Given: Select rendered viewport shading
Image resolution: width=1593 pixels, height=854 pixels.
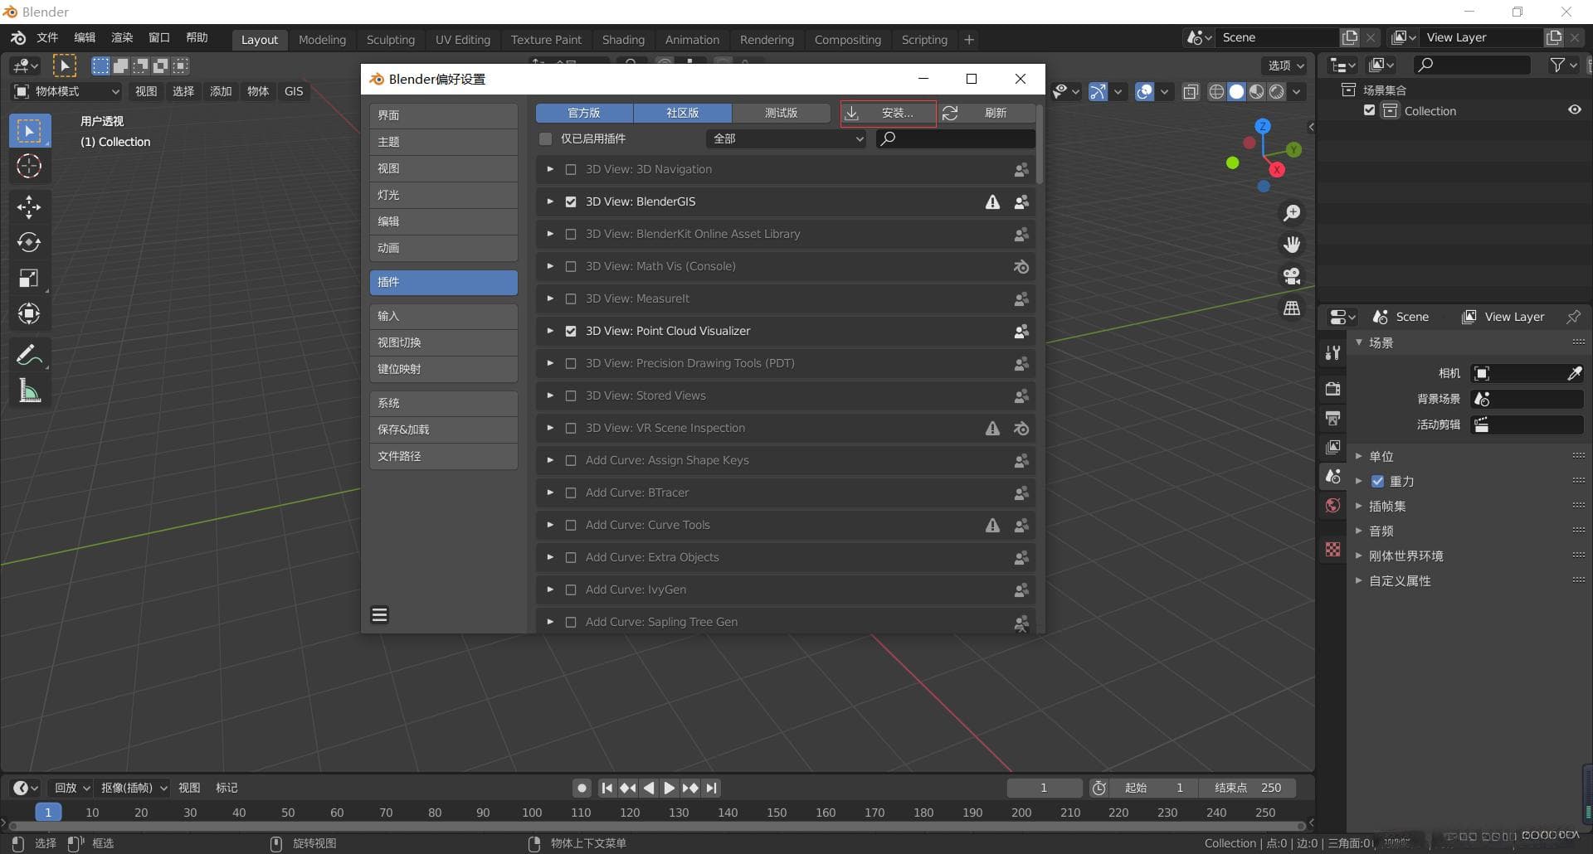Looking at the screenshot, I should (1277, 91).
